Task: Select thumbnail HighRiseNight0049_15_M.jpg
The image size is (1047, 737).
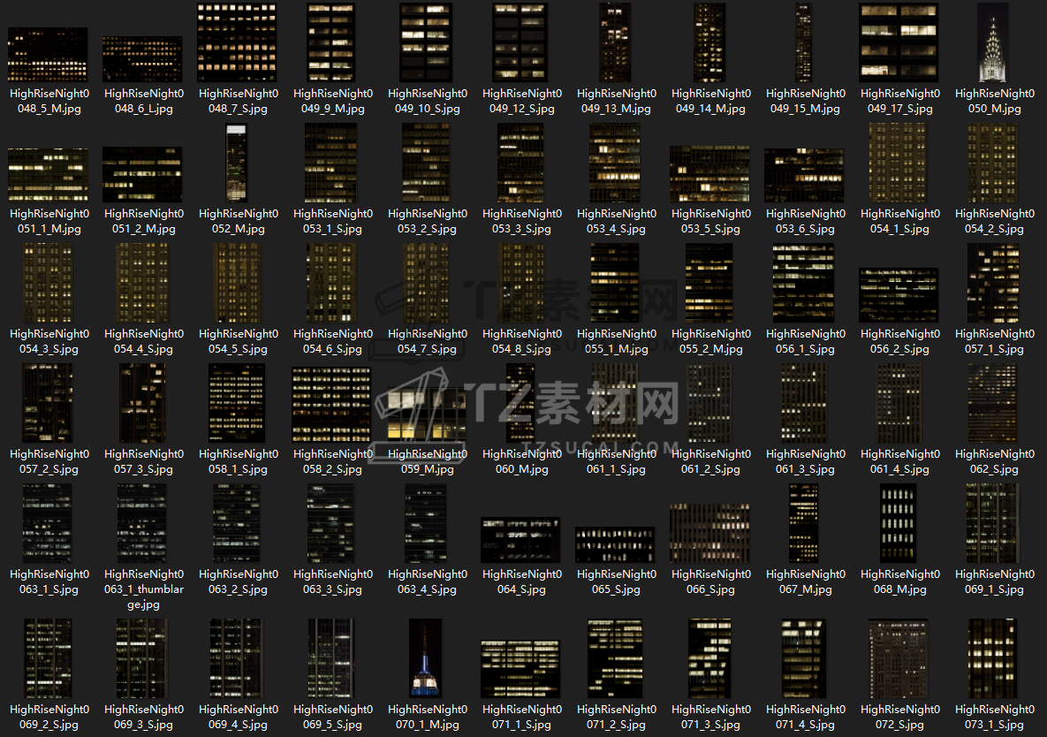Action: tap(804, 42)
